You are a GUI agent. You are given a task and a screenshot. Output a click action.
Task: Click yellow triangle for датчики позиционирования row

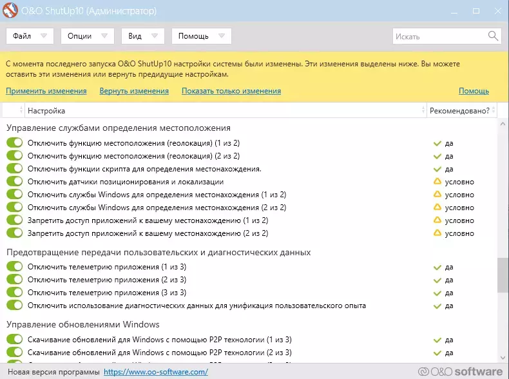tap(437, 181)
